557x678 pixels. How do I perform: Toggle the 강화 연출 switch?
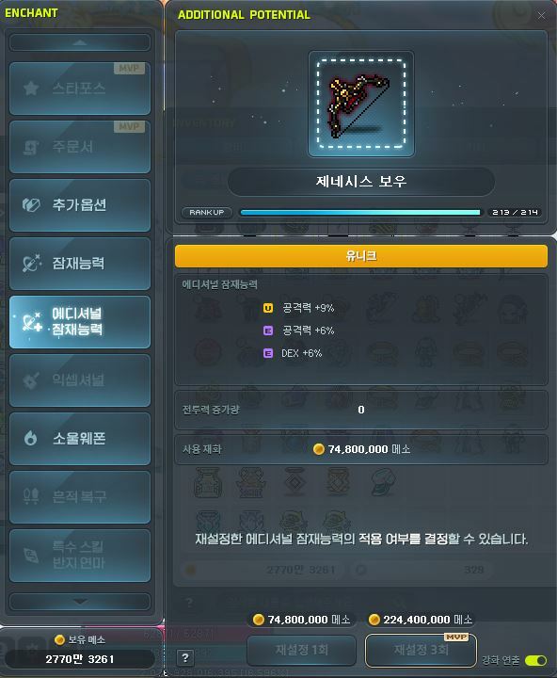(535, 660)
